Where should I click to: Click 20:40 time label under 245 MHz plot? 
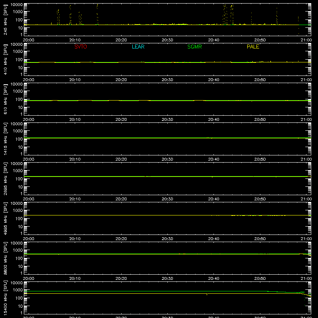point(213,40)
